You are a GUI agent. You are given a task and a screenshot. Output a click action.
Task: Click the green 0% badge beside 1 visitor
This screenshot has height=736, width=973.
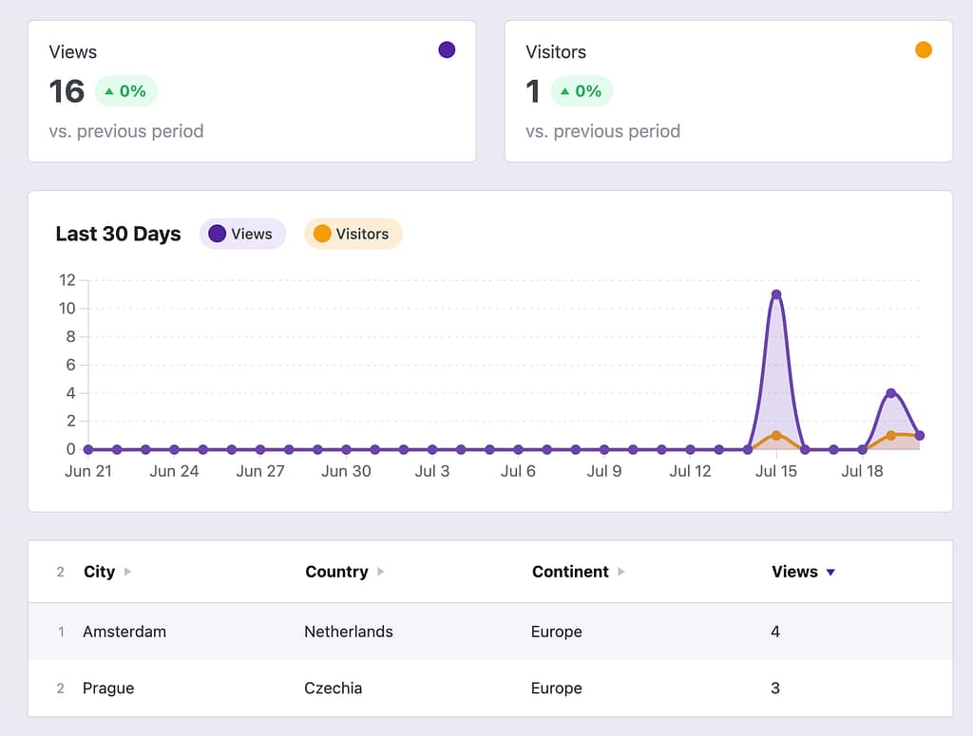tap(582, 91)
